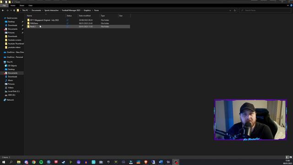
Task: Open Explorer help icon
Action: click(x=291, y=5)
